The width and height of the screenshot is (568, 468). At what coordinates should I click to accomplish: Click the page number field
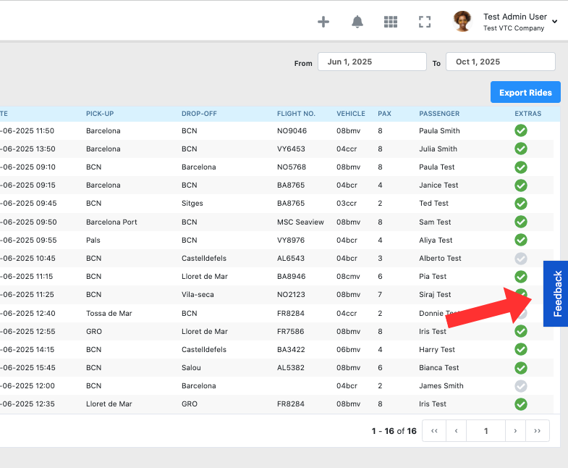click(x=486, y=431)
